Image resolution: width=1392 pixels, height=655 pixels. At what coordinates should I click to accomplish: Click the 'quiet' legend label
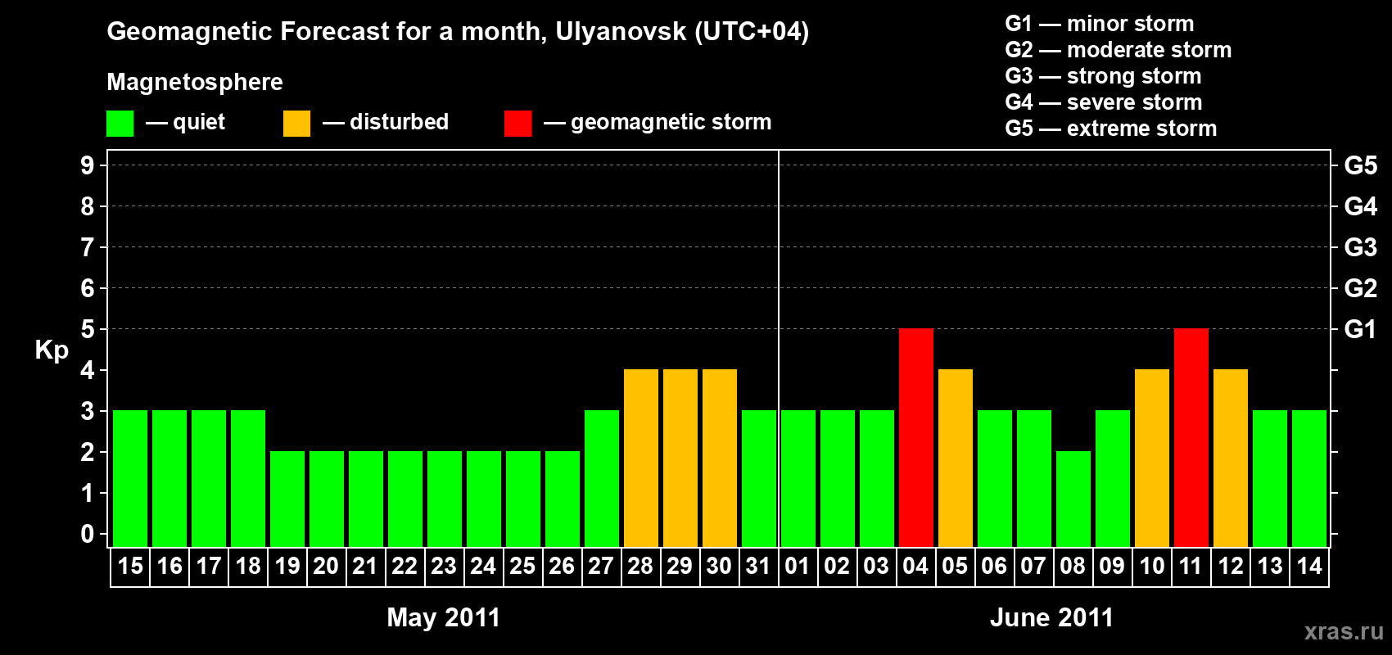point(199,122)
